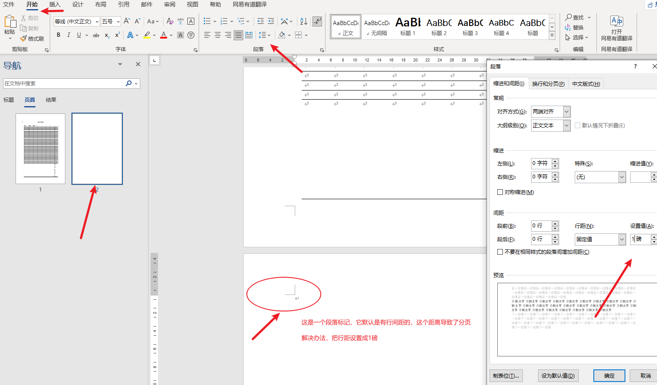
Task: Open the 特殊(S) indent dropdown
Action: (622, 177)
